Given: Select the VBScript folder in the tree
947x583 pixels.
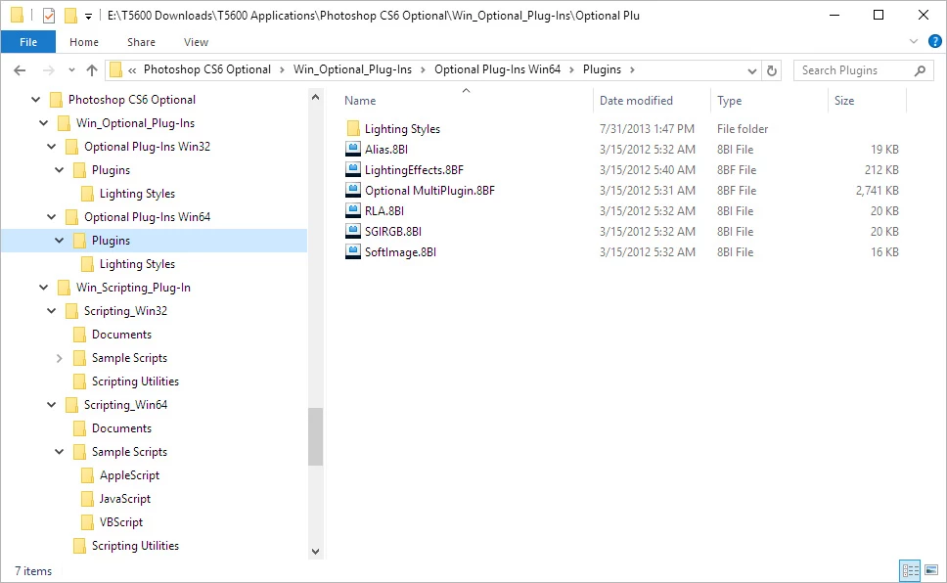Looking at the screenshot, I should (x=120, y=522).
